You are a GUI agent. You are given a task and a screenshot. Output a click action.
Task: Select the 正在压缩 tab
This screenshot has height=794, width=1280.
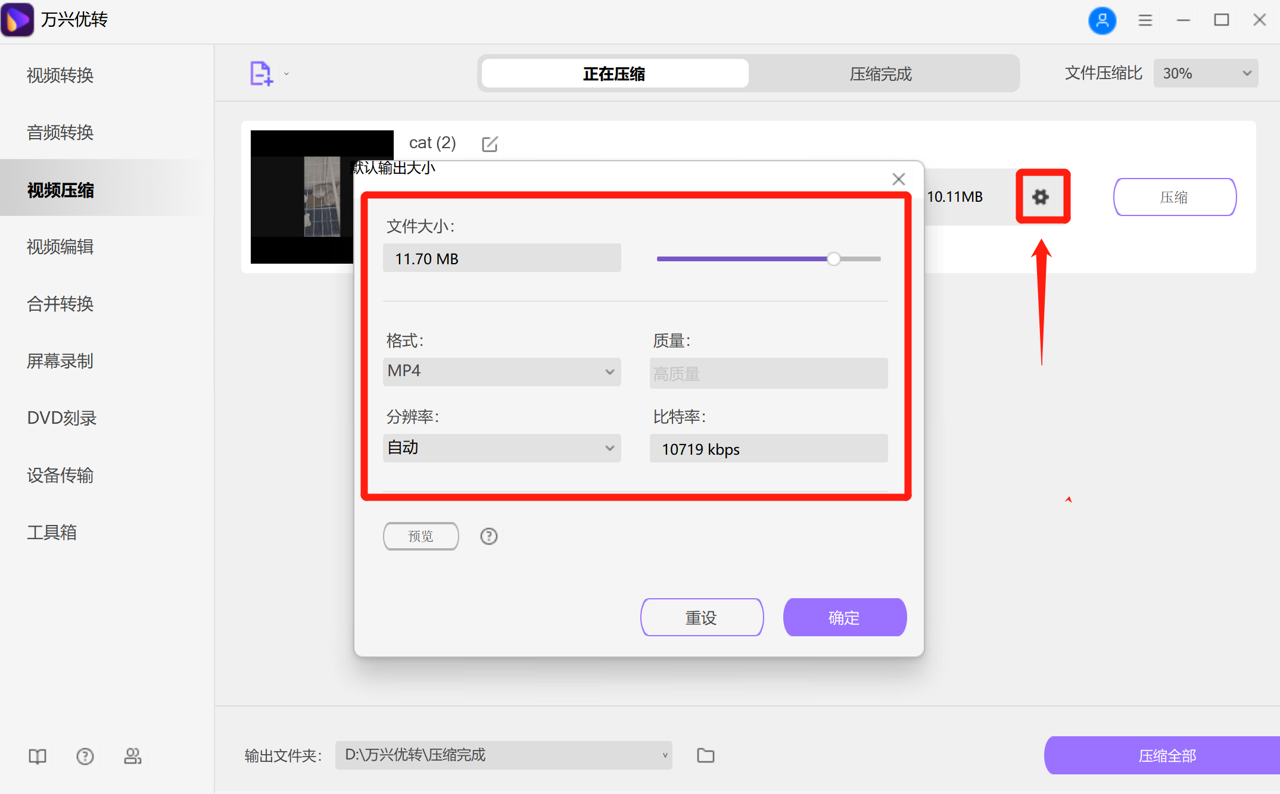[x=613, y=73]
